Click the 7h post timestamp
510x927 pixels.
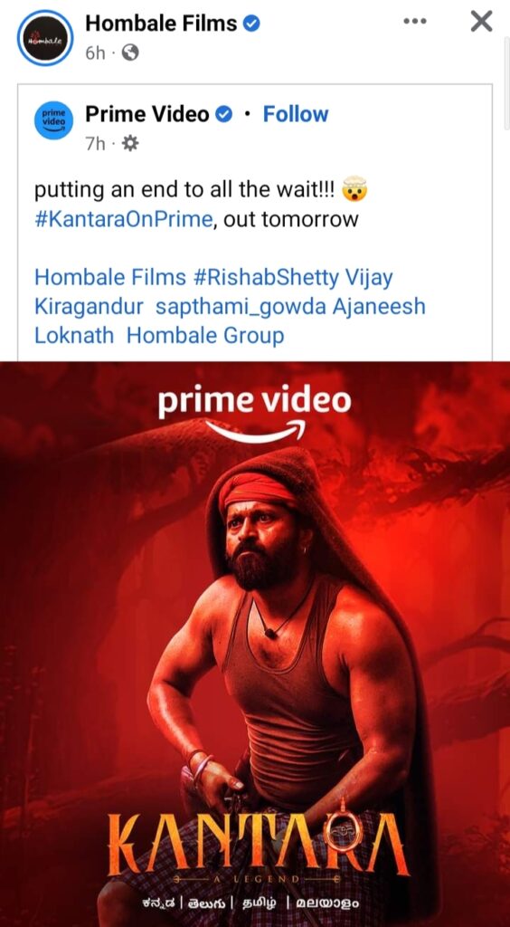pos(94,144)
